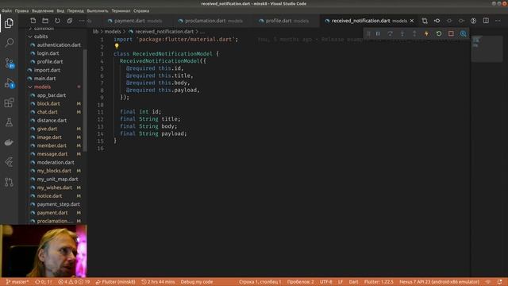Trigger Flutter hot reload lightning icon
Screen dimensions: 508x286
(426, 33)
